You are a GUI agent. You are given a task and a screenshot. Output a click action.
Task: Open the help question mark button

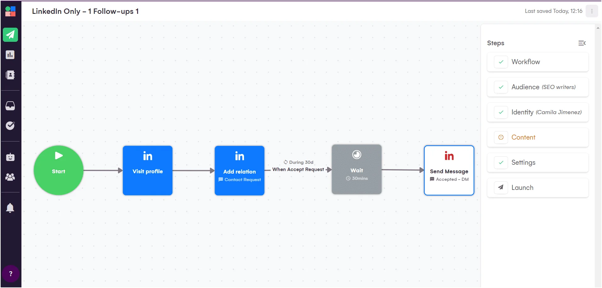pos(11,274)
